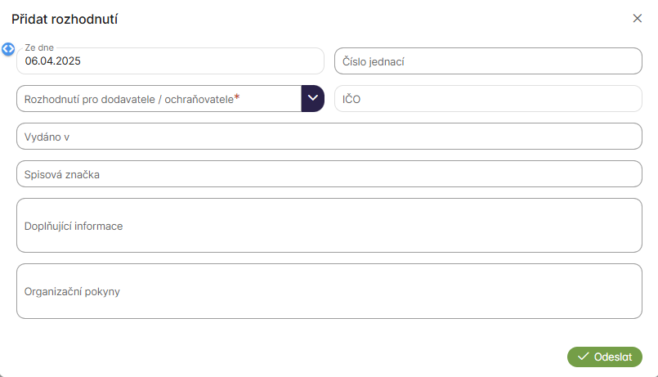Expand the dark chevron dropdown arrow

click(313, 98)
